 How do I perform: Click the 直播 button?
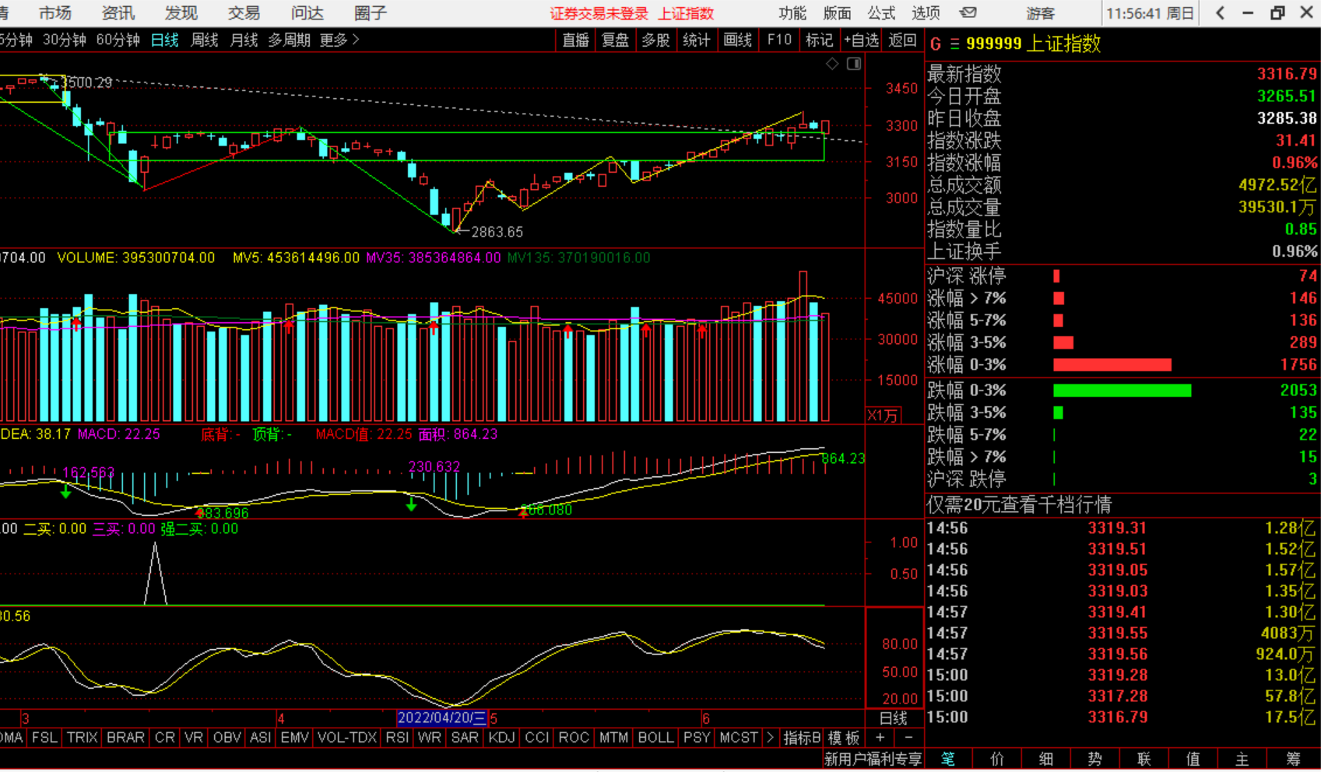pos(576,40)
